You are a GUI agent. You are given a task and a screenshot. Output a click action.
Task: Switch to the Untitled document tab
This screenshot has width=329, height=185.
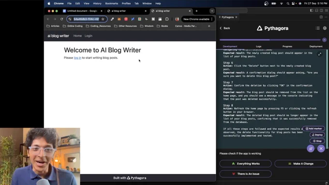pos(82,11)
